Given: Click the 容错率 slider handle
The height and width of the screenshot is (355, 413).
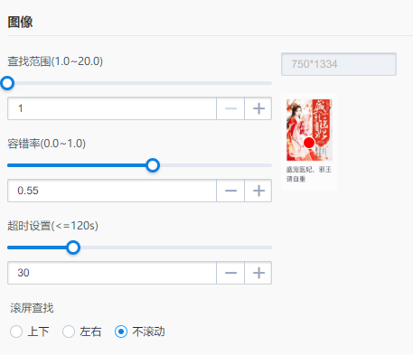Looking at the screenshot, I should 153,165.
